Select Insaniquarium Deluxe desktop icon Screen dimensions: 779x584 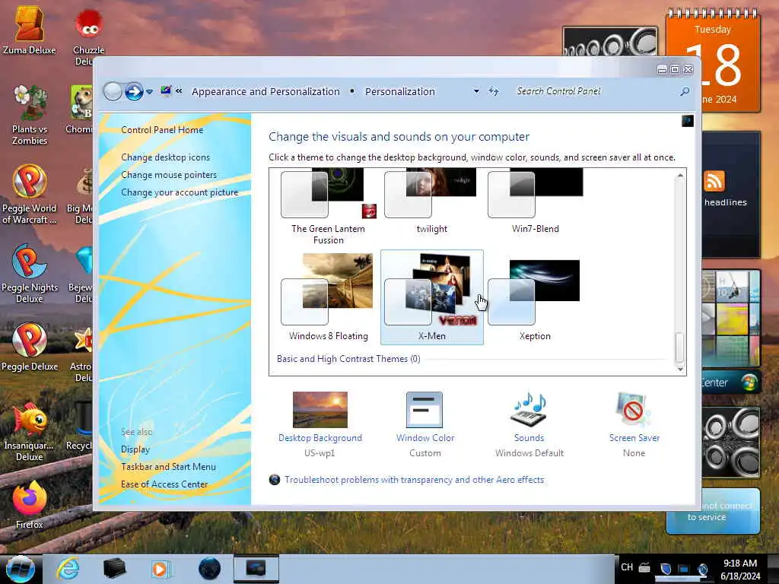coord(30,432)
